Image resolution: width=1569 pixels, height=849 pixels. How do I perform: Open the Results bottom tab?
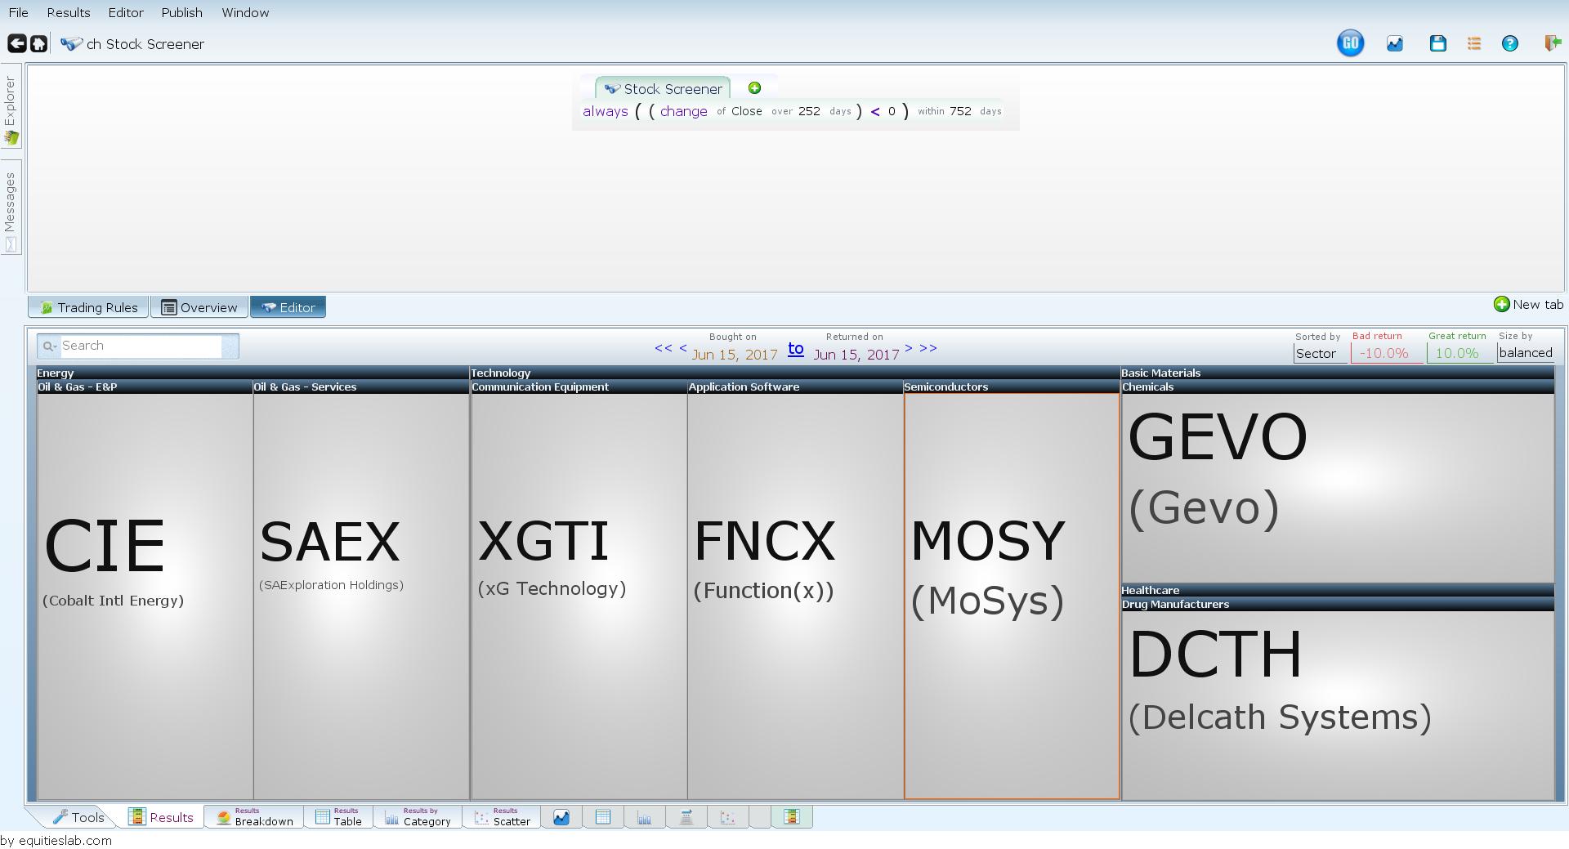(x=162, y=817)
